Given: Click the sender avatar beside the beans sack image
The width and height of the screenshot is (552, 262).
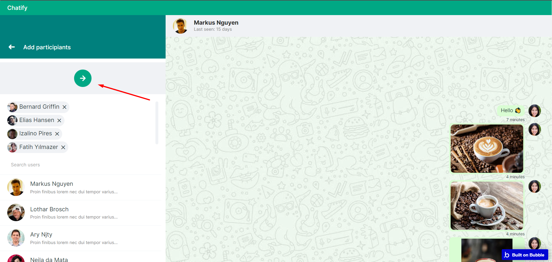Looking at the screenshot, I should (535, 187).
